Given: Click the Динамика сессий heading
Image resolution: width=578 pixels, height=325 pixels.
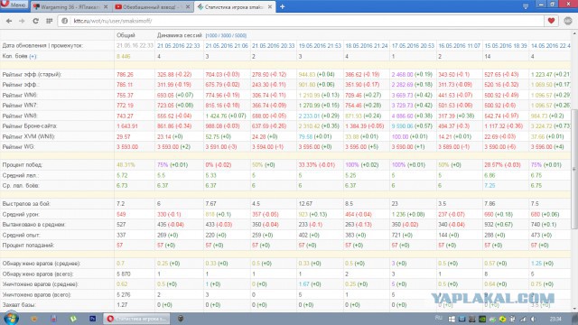Looking at the screenshot, I should click(x=180, y=35).
